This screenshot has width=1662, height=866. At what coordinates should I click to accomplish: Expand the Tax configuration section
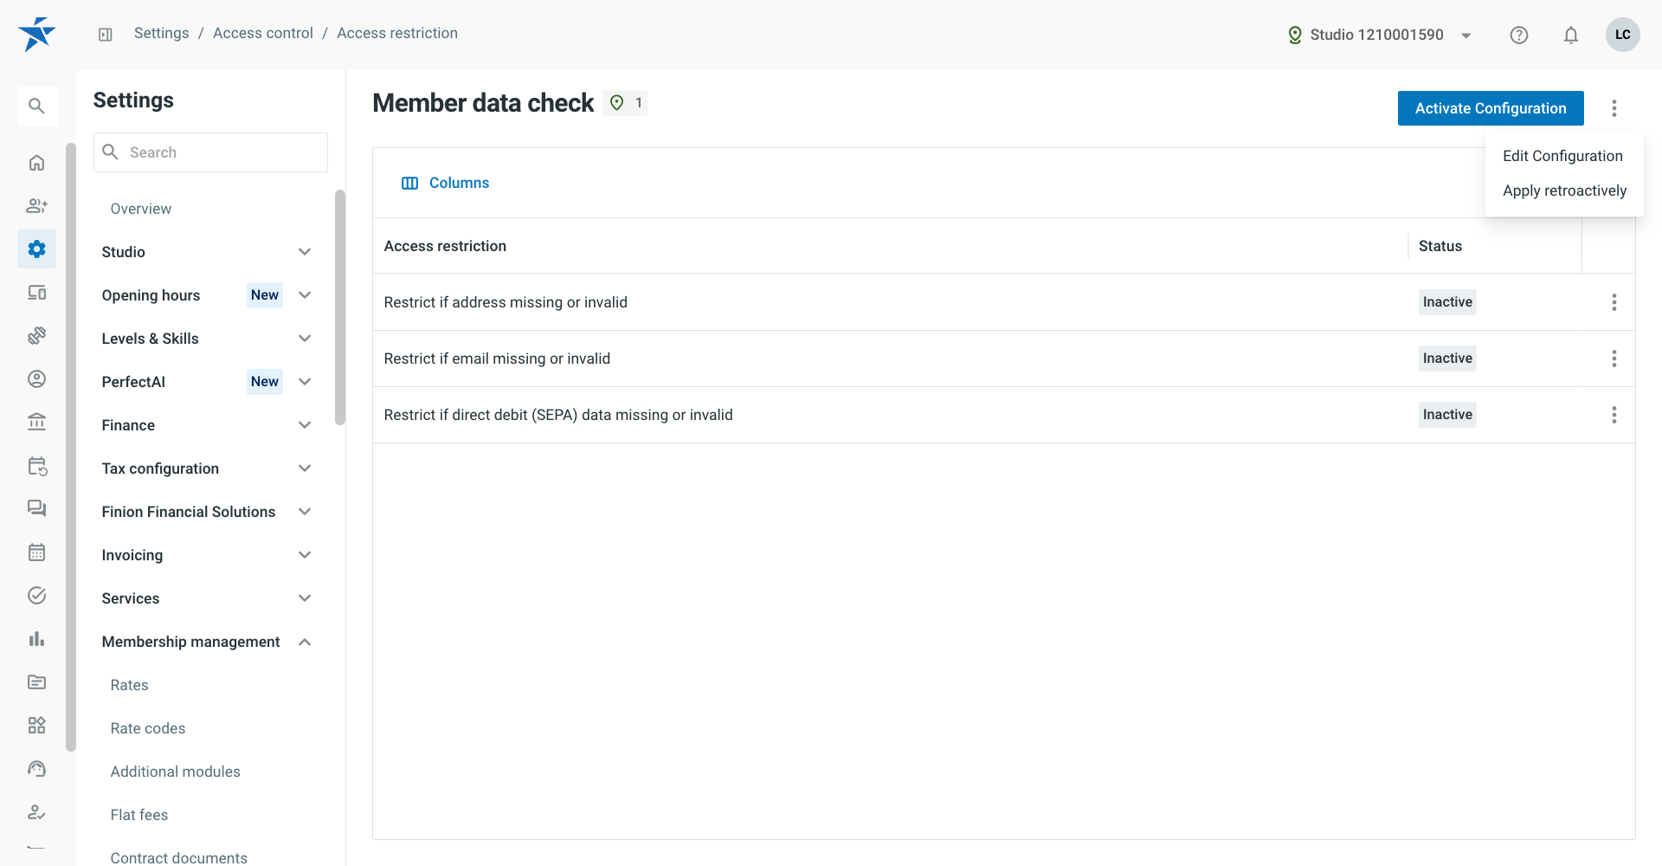[206, 469]
